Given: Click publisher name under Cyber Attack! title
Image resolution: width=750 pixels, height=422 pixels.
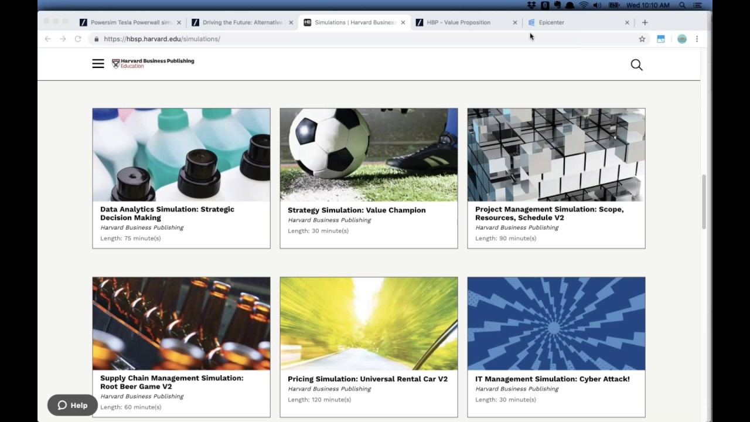Looking at the screenshot, I should pyautogui.click(x=517, y=389).
